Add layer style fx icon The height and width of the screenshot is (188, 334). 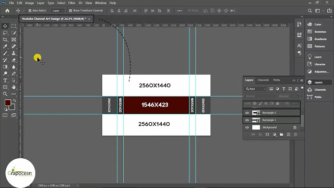260,135
